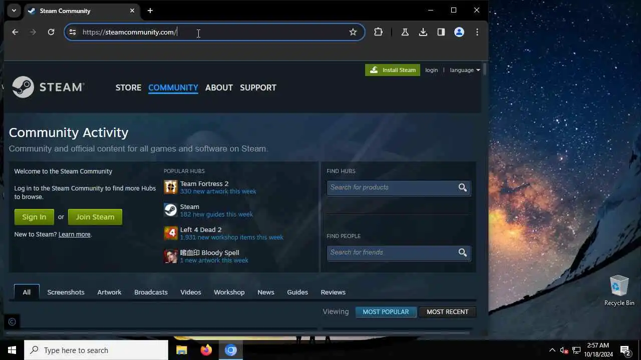The width and height of the screenshot is (641, 360).
Task: Click the Chrome taskbar icon
Action: (x=231, y=350)
